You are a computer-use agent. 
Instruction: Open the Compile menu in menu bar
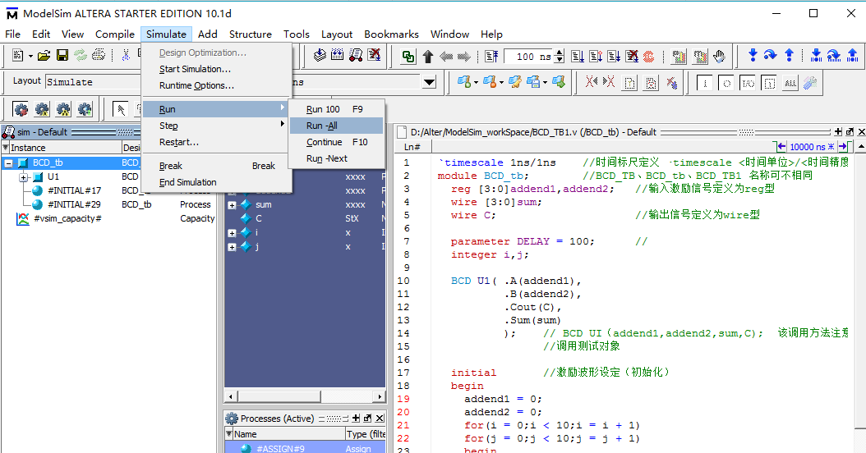tap(115, 34)
